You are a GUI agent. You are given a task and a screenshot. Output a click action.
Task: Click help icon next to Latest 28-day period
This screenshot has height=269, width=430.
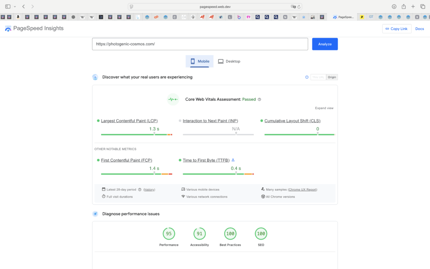(140, 190)
